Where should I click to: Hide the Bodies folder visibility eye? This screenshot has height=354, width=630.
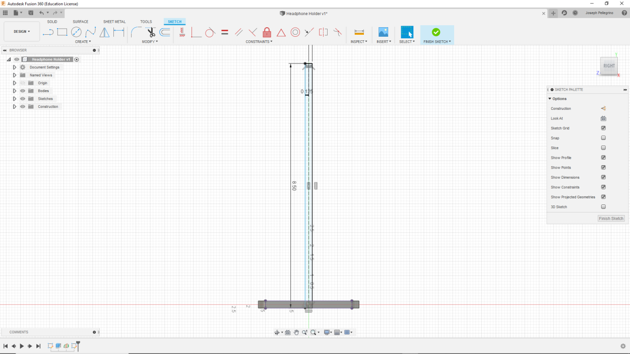pyautogui.click(x=23, y=91)
